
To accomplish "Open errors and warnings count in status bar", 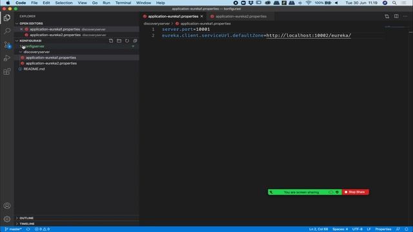I will click(x=42, y=229).
